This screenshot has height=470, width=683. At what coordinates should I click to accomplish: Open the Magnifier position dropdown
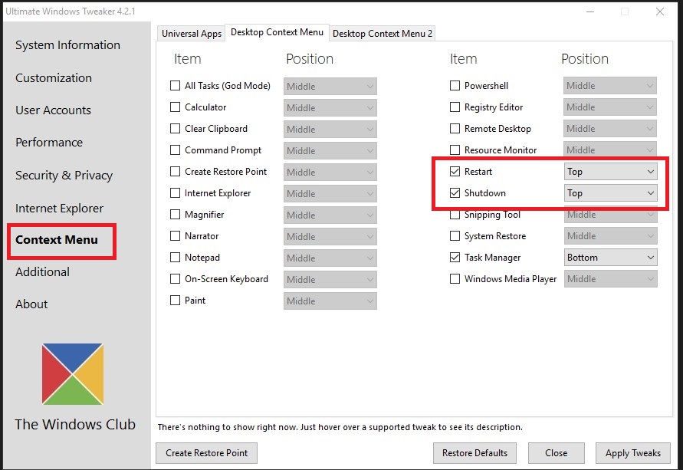coord(330,215)
